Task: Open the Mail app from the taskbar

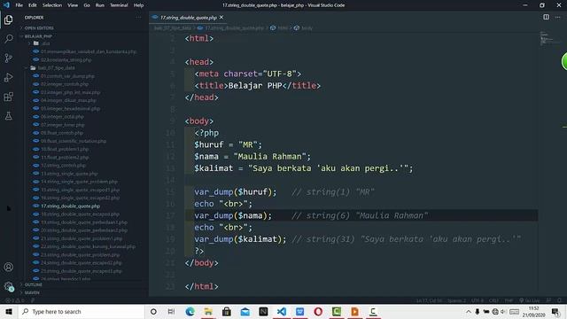Action: [245, 311]
